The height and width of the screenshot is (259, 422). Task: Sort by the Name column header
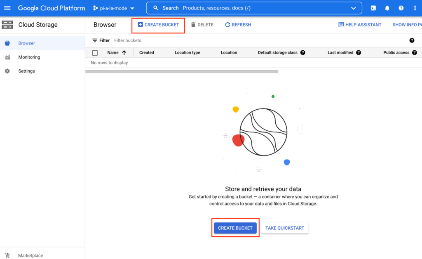[113, 52]
